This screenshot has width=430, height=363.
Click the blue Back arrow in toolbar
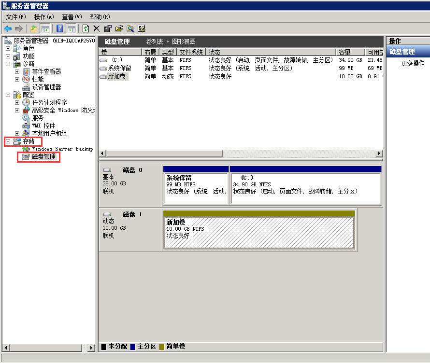pos(8,28)
